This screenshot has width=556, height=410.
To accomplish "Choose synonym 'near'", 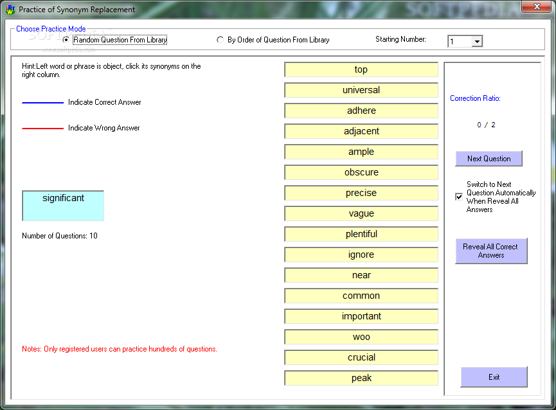I will (x=361, y=275).
